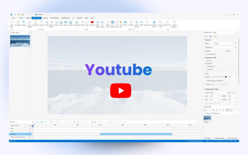Add a Screenshot
The width and height of the screenshot is (248, 155).
tap(77, 23)
